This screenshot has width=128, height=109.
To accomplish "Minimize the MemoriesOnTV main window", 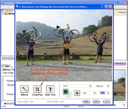I will (x=117, y=3).
